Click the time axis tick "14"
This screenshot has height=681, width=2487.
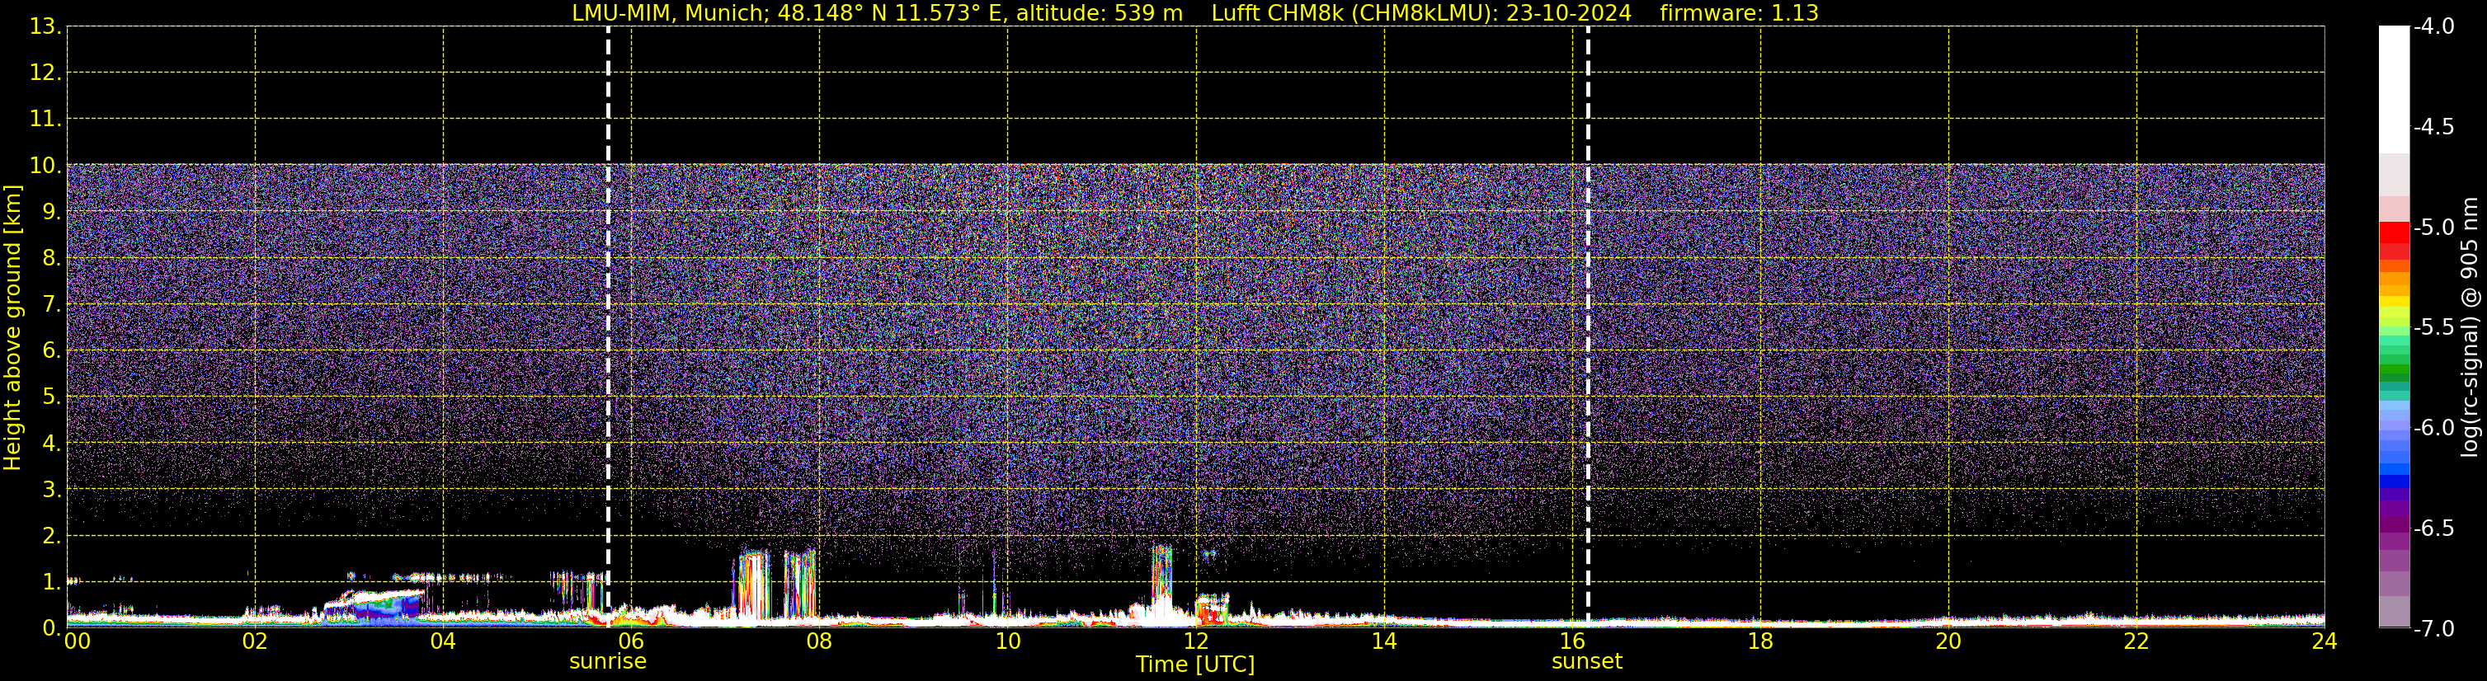tap(1384, 641)
